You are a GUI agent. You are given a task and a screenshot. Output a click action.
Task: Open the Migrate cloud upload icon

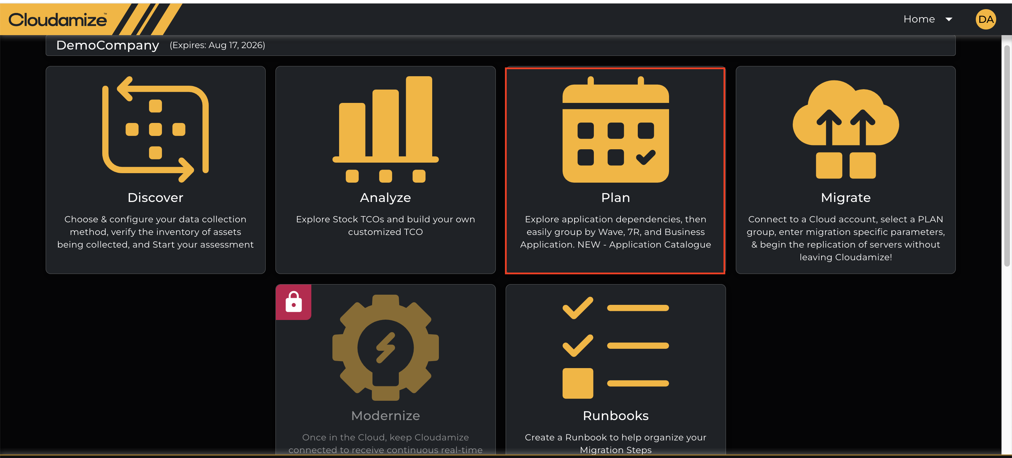(x=845, y=129)
